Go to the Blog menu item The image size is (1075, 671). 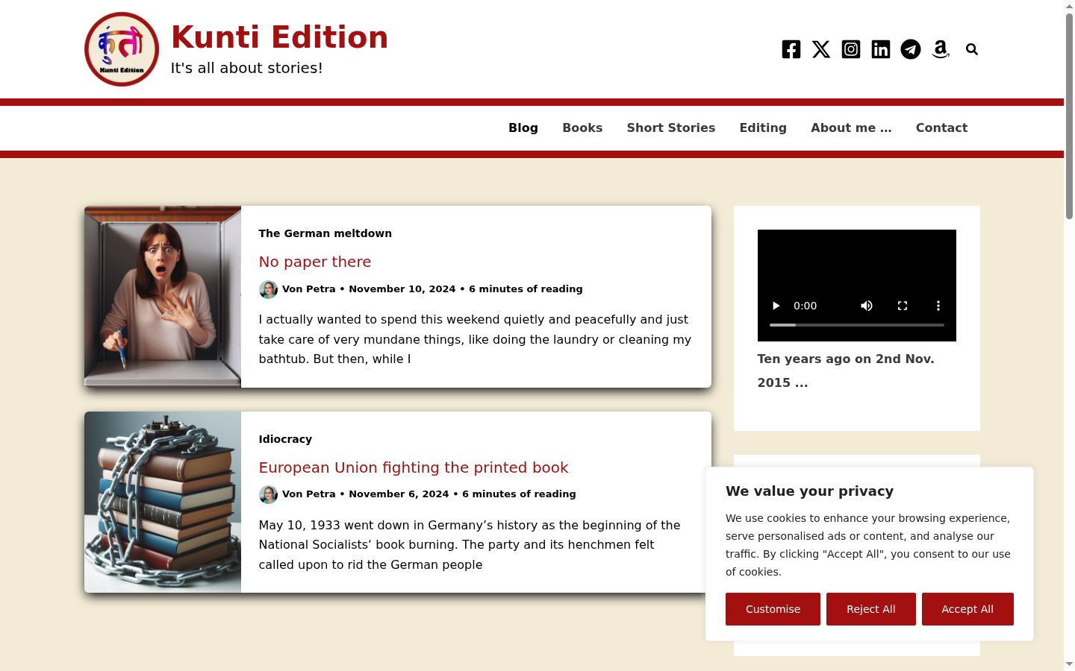(523, 127)
